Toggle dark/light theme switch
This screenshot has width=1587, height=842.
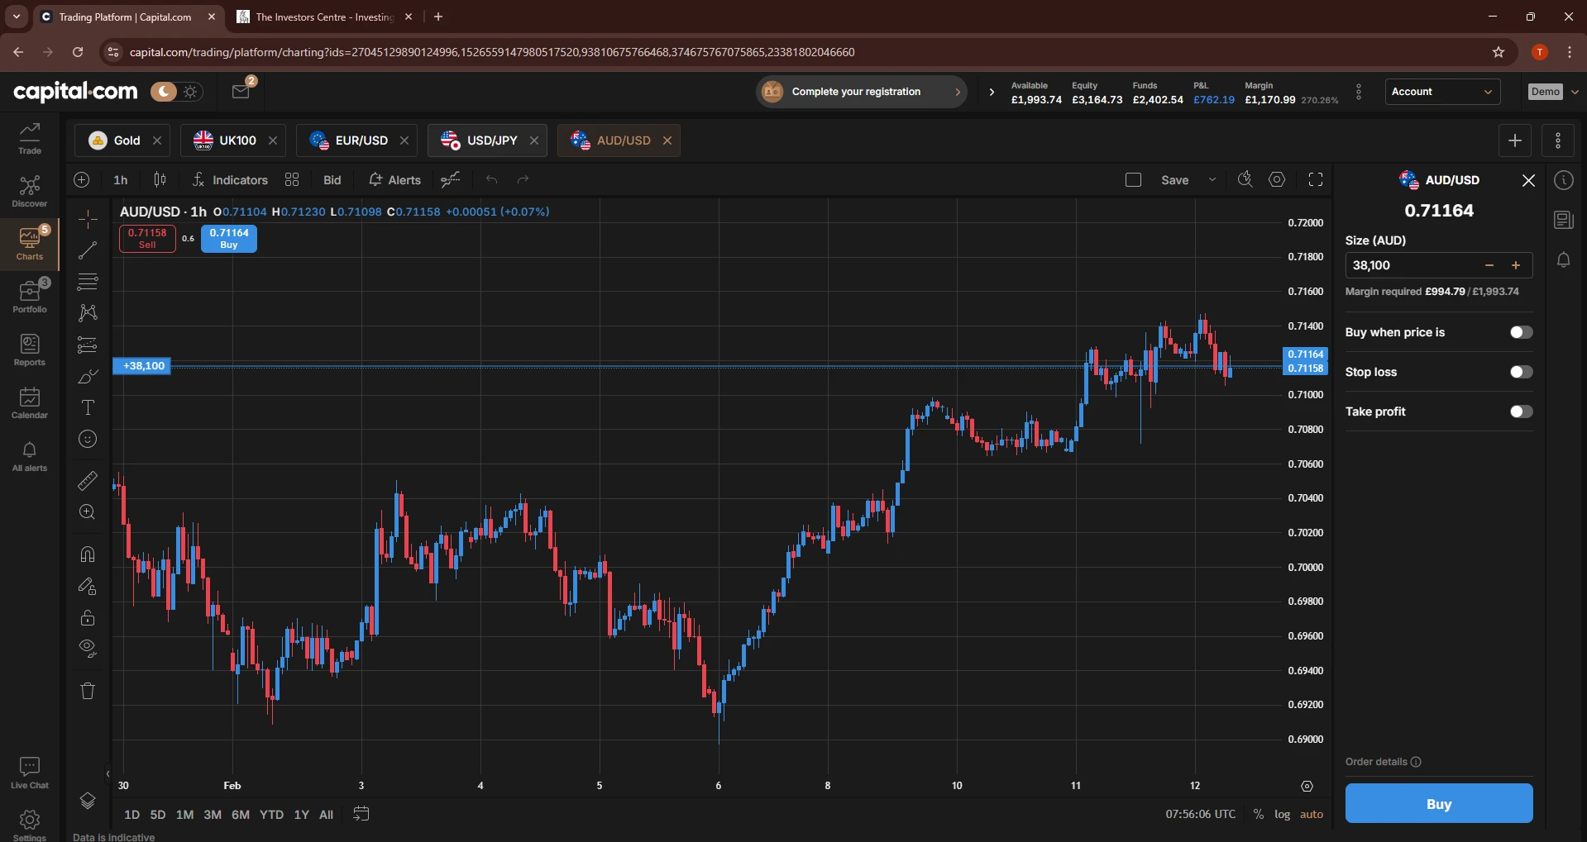click(x=176, y=92)
